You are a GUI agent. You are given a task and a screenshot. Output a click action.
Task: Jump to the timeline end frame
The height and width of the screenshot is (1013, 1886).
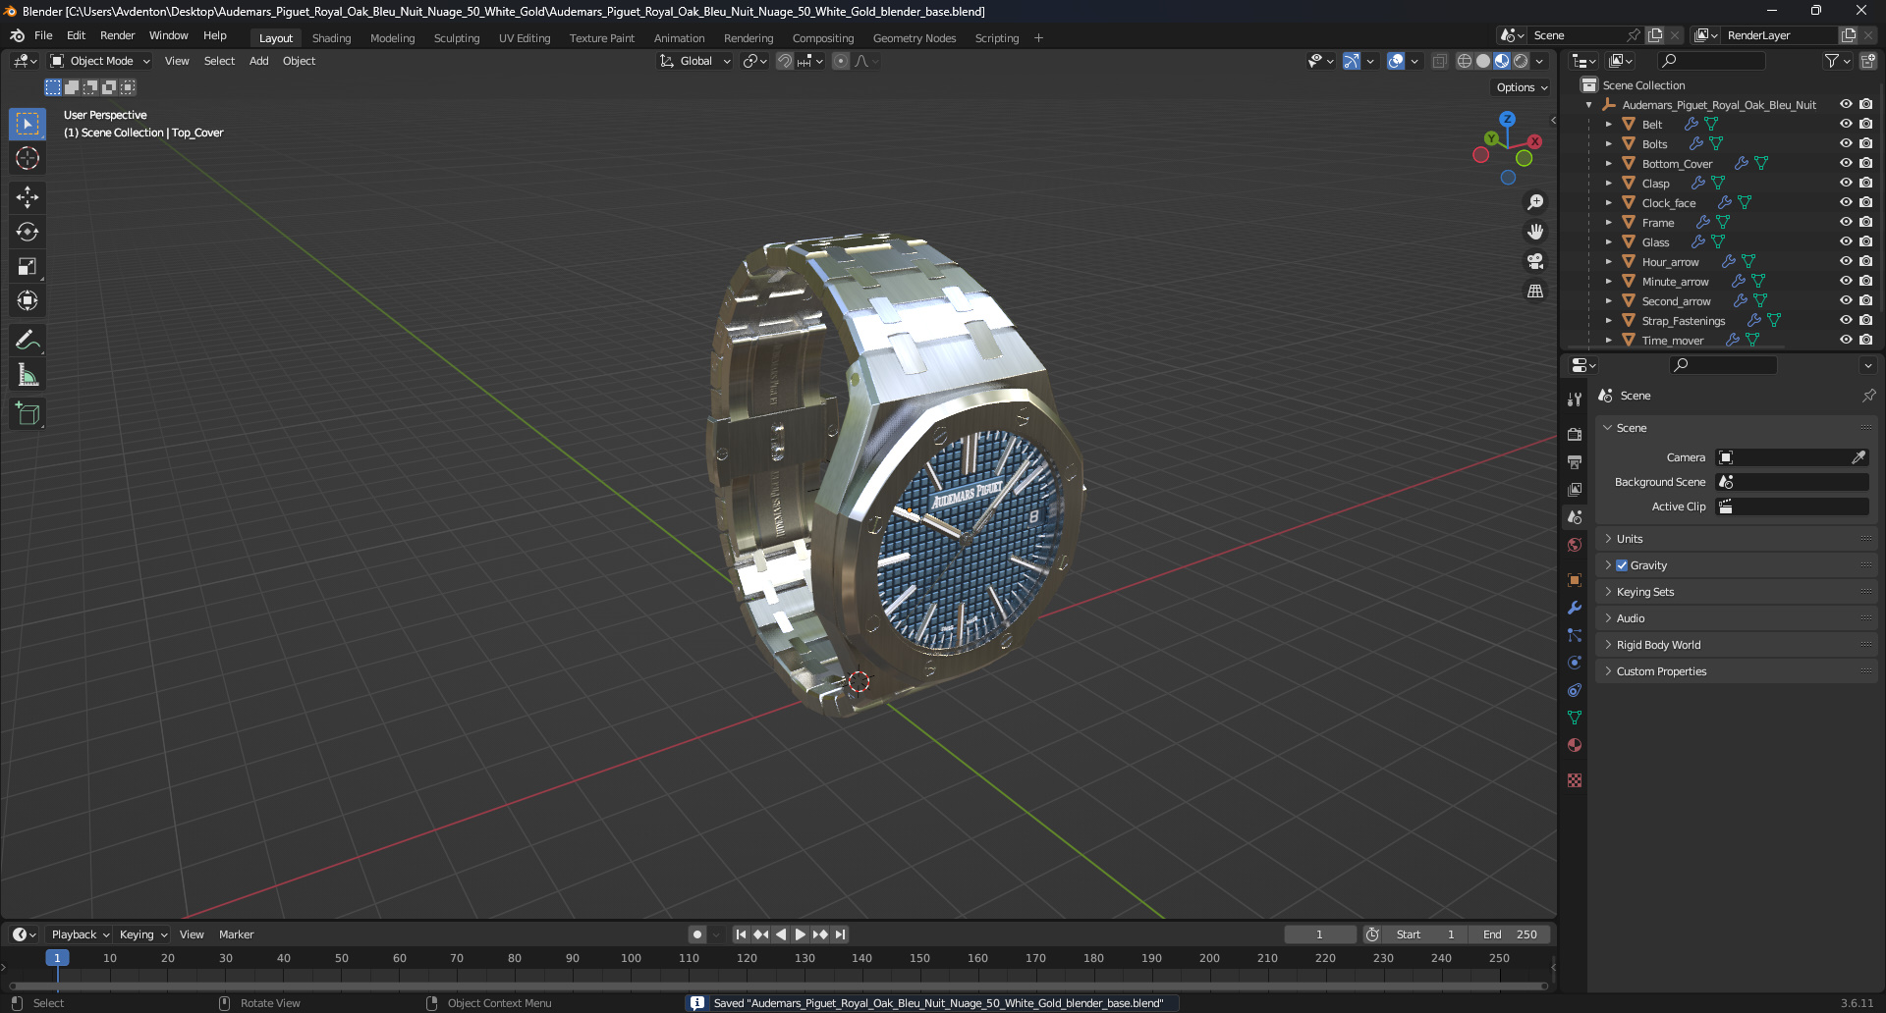[x=840, y=934]
